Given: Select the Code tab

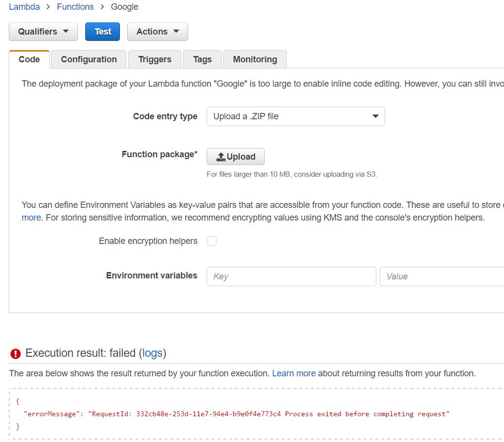Looking at the screenshot, I should tap(29, 59).
